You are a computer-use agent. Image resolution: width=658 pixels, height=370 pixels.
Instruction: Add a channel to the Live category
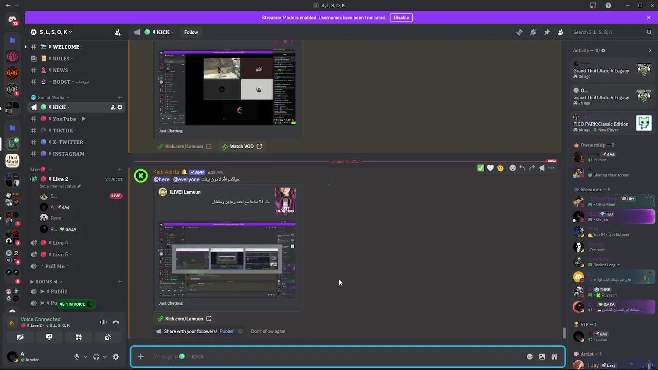click(120, 169)
